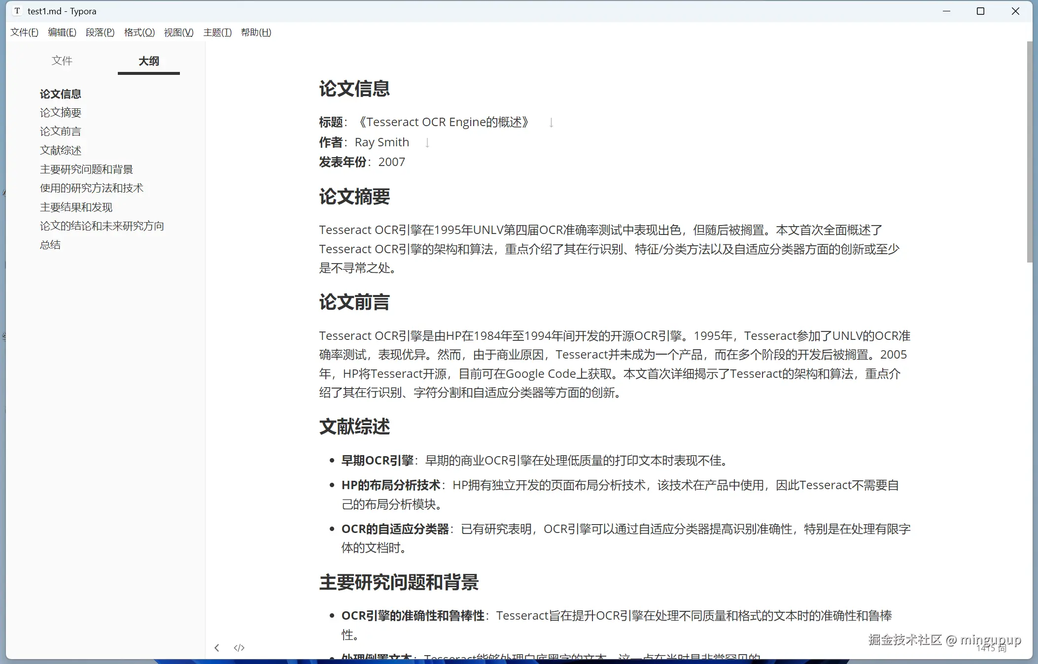Switch sidebar to the 文件 tab
The image size is (1038, 664).
point(62,61)
